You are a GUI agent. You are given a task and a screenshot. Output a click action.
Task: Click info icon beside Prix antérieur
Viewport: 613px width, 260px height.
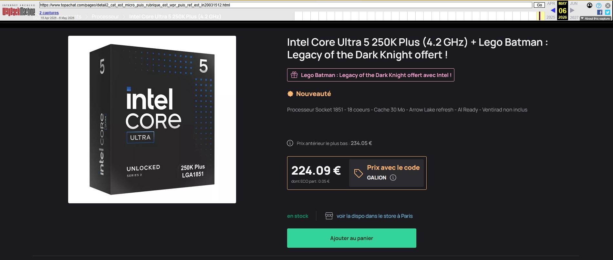[x=290, y=143]
